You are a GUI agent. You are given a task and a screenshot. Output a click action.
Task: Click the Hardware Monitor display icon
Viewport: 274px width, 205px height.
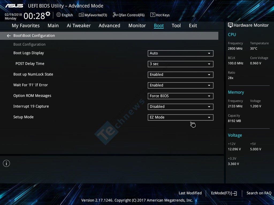click(x=230, y=25)
